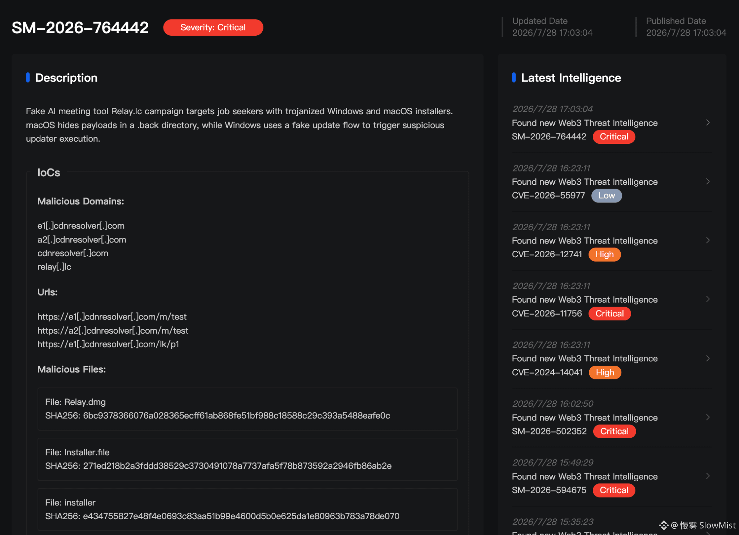Select the e1[.]cdnresolver[.]com domain entry
Image resolution: width=739 pixels, height=535 pixels.
pyautogui.click(x=81, y=226)
